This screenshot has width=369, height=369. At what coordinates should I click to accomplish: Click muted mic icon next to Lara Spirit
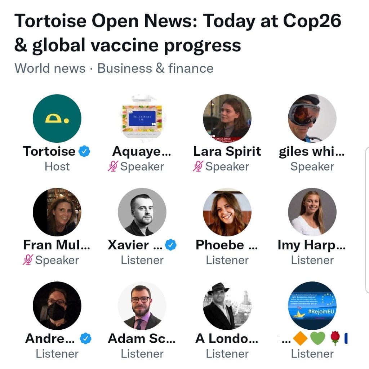pyautogui.click(x=198, y=166)
